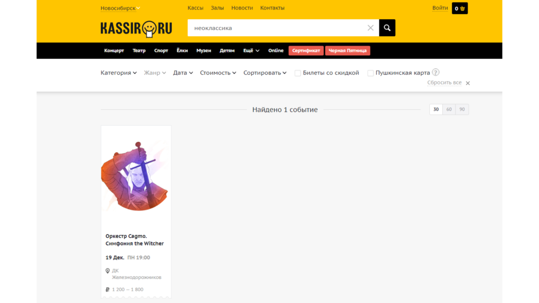Click the ДК Железнодорожников venue text

137,274
